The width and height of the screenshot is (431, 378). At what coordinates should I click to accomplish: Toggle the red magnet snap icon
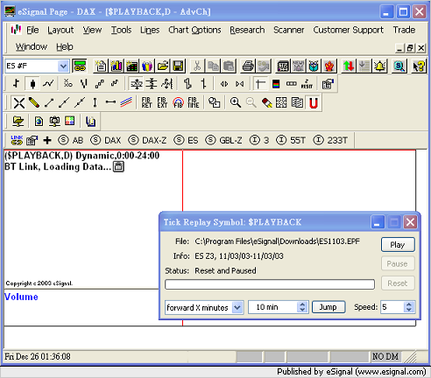click(314, 102)
